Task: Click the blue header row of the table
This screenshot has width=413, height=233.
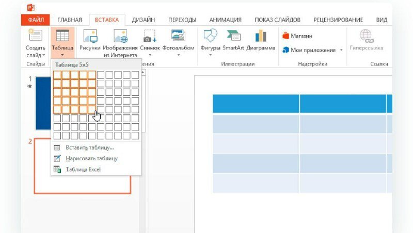Action: (303, 104)
